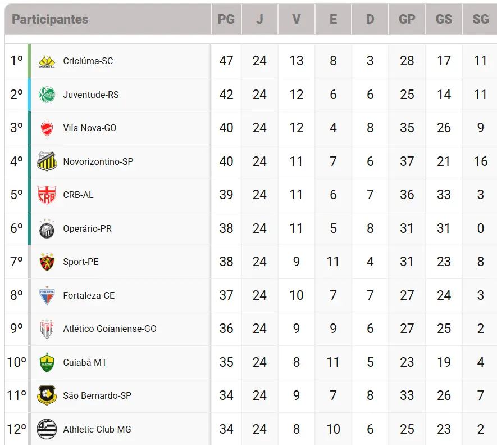This screenshot has height=445, width=497.
Task: Select the Sport-PE lion crest
Action: pyautogui.click(x=47, y=262)
